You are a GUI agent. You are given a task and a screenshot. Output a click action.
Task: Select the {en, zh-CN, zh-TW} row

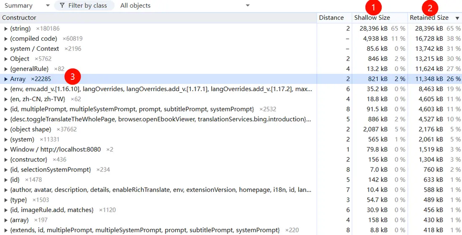(231, 99)
